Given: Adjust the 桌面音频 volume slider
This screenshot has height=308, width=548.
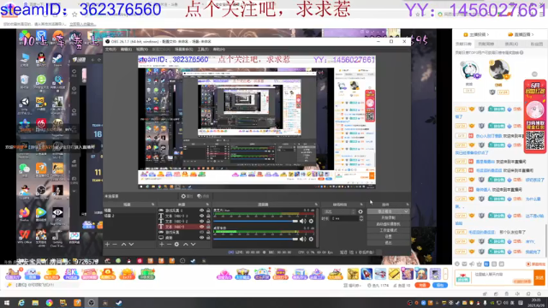Looking at the screenshot, I should [x=255, y=240].
